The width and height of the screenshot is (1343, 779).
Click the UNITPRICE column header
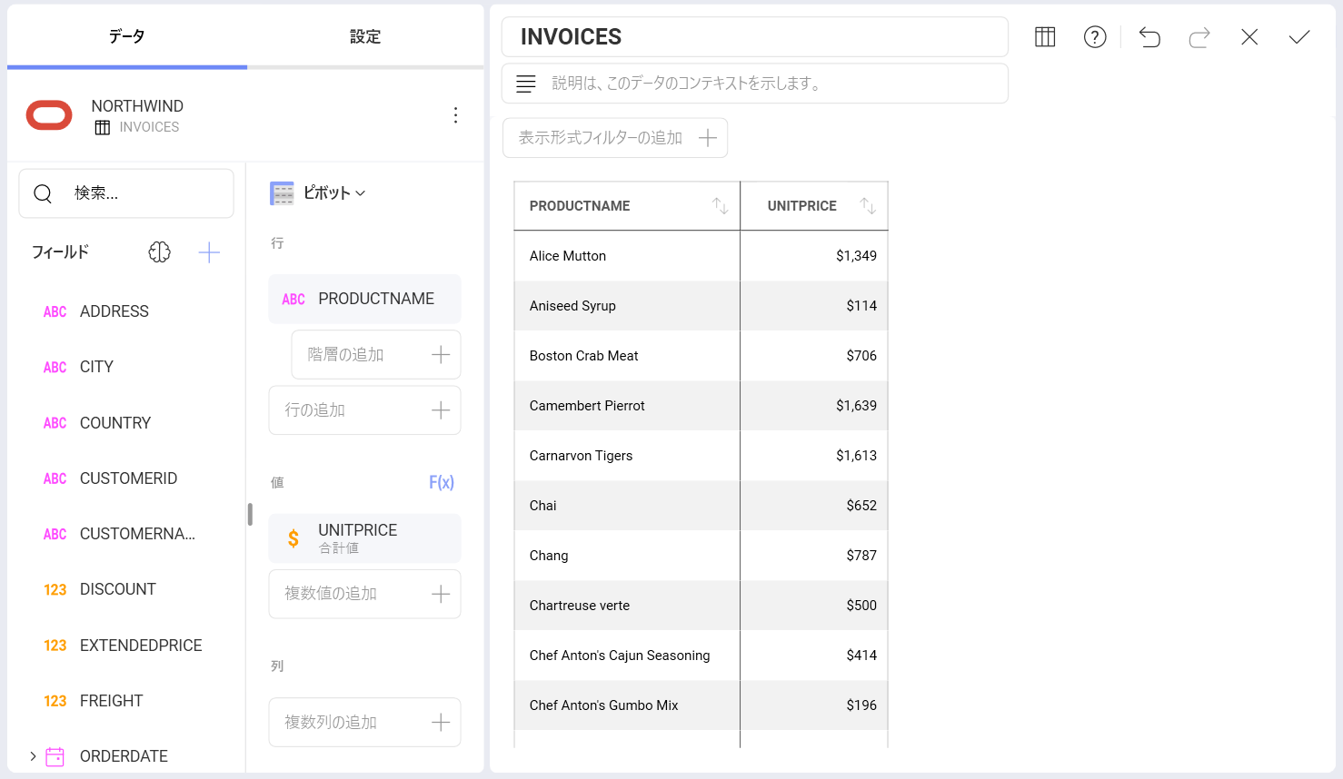click(x=814, y=206)
